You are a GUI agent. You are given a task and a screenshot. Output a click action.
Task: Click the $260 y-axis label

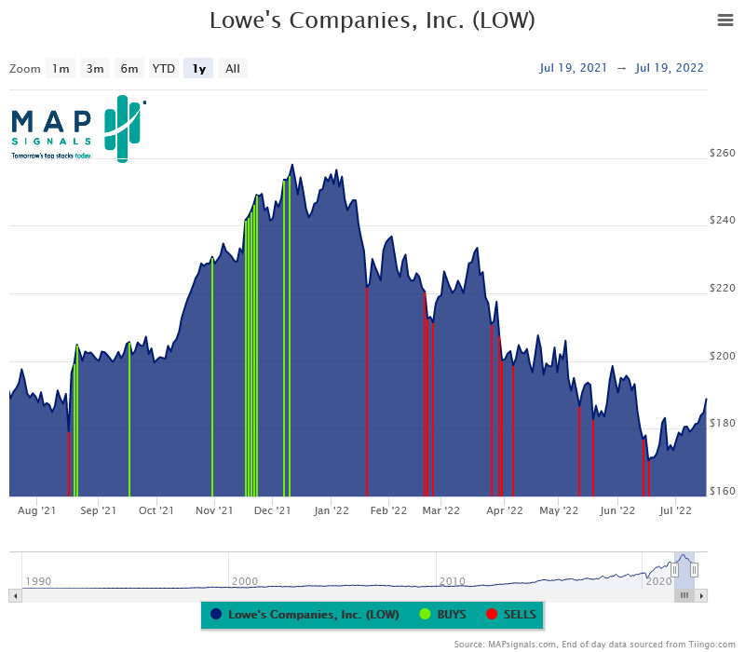[x=723, y=153]
